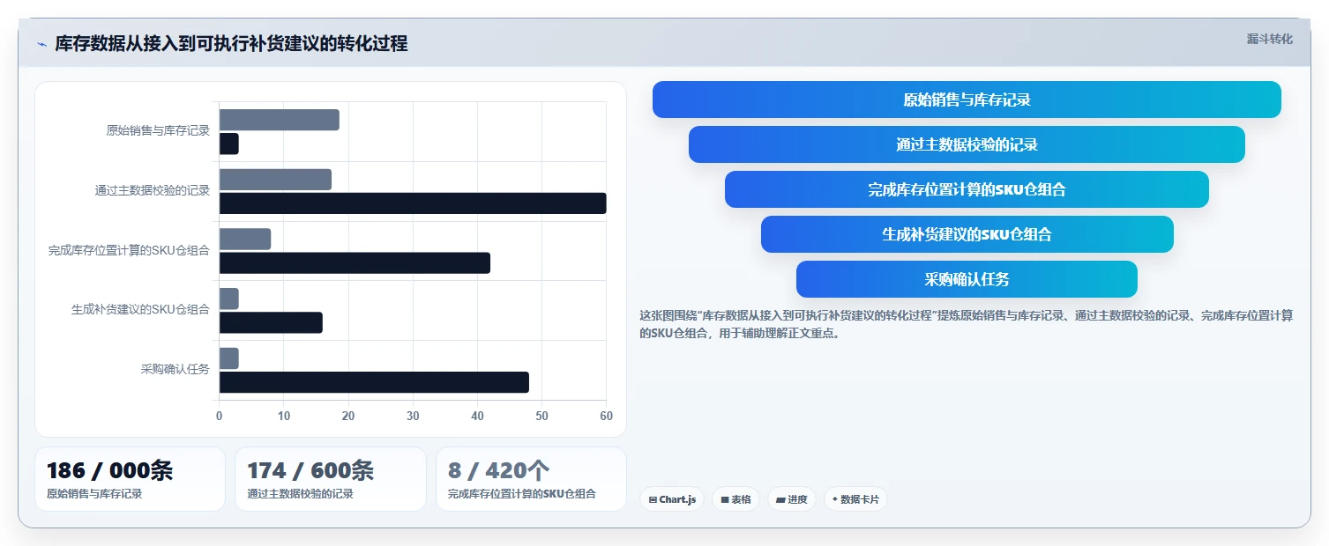Click the 表格 tag
Viewport: 1329px width, 546px height.
735,499
